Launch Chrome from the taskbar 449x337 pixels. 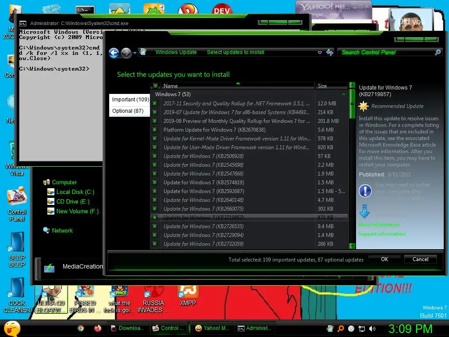(x=81, y=328)
